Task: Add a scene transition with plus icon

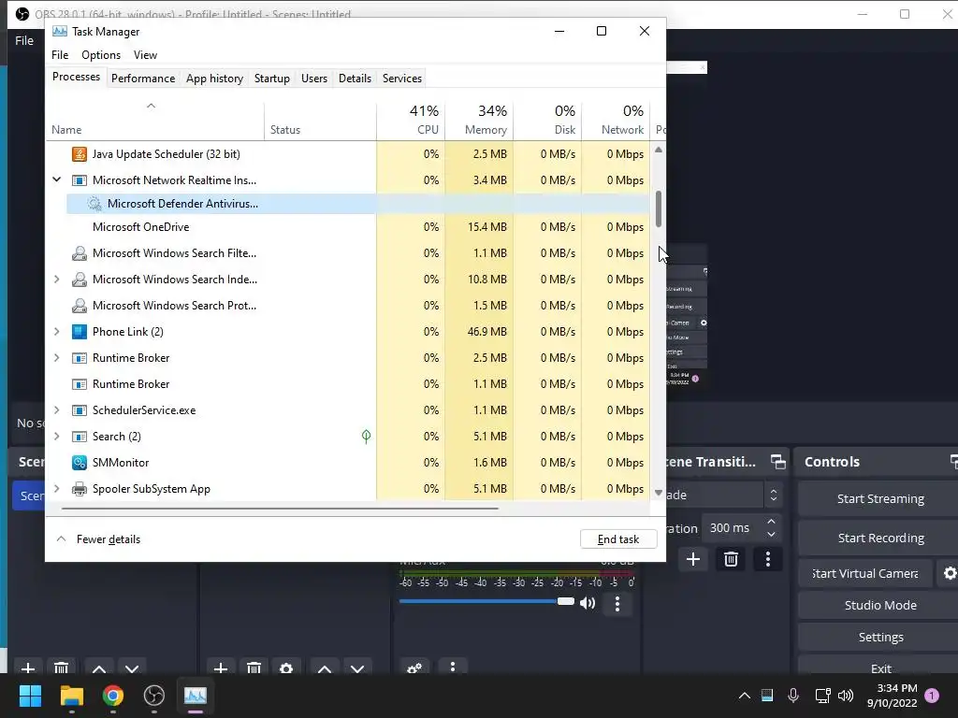Action: pyautogui.click(x=693, y=559)
